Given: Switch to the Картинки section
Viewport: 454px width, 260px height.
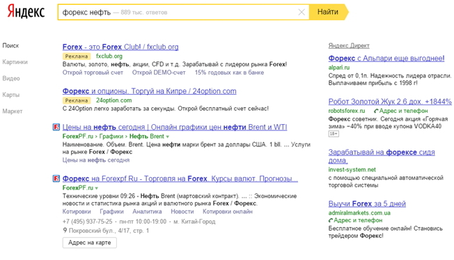Looking at the screenshot, I should (15, 62).
